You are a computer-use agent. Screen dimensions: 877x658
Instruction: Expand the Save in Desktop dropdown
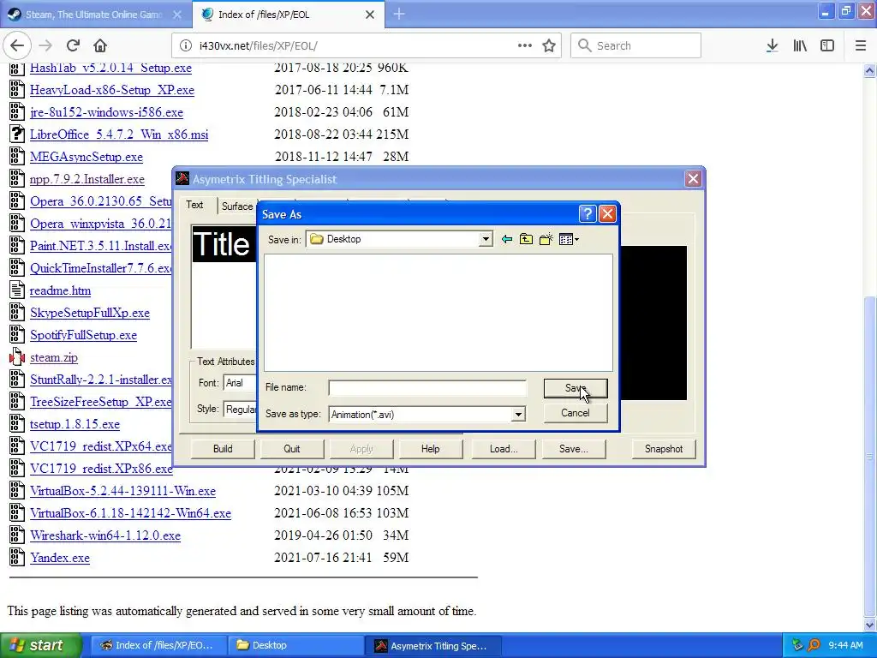pos(486,240)
